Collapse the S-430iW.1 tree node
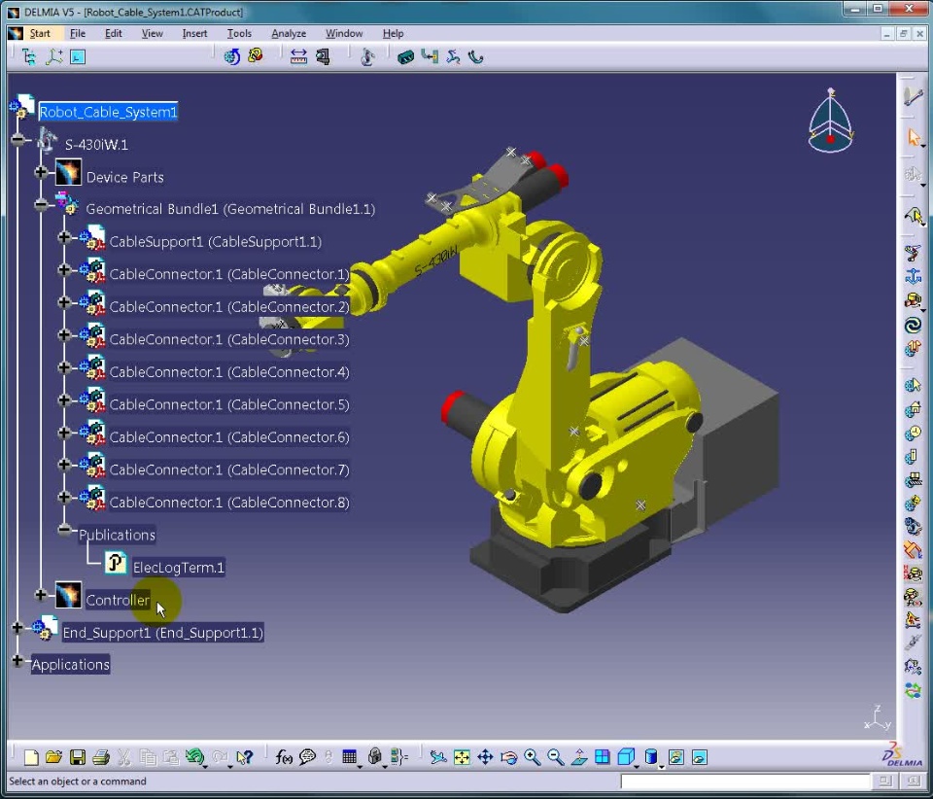 point(17,140)
